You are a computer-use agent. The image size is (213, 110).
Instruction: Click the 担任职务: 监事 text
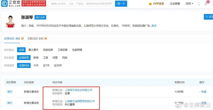[x=61, y=93]
